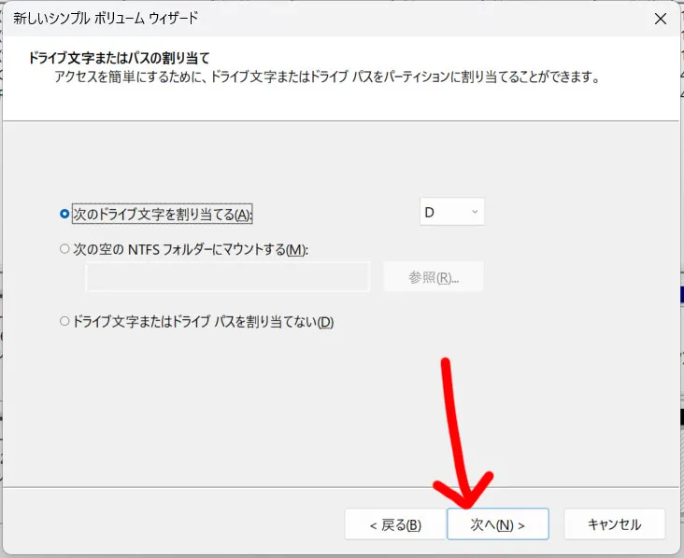Click the ドライブ文字またはドライブ パスを割り当てない(D) label text
This screenshot has height=558, width=684.
click(x=203, y=322)
